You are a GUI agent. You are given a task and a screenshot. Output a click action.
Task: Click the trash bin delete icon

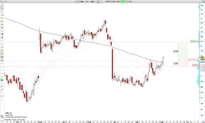(x=2, y=37)
